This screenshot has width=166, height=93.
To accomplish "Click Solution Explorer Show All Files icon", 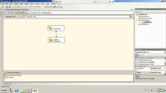I will pyautogui.click(x=140, y=12).
